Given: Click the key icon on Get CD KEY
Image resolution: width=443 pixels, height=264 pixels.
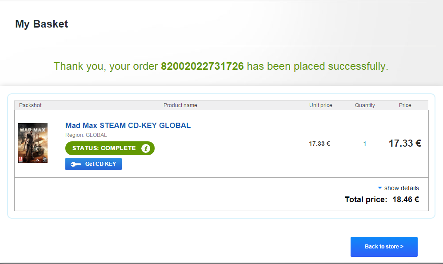Looking at the screenshot, I should pos(76,164).
